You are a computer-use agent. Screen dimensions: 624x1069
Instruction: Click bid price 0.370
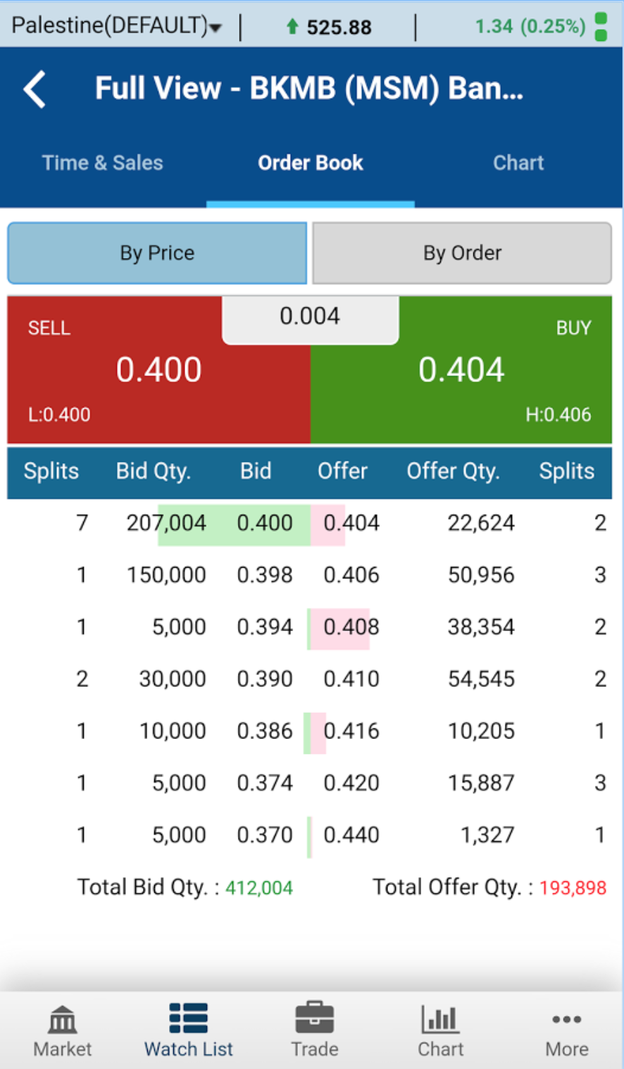[x=265, y=836]
